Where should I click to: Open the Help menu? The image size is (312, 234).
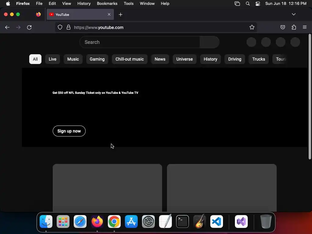pyautogui.click(x=165, y=3)
